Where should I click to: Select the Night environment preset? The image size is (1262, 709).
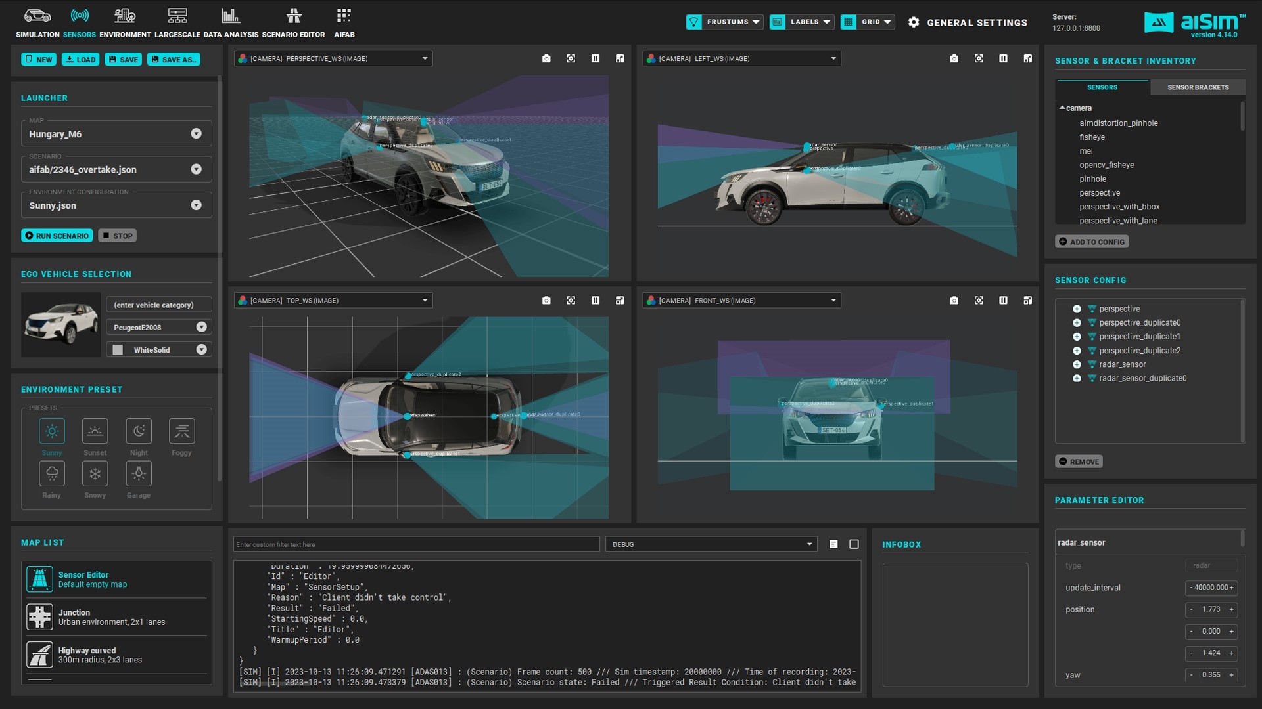point(139,432)
